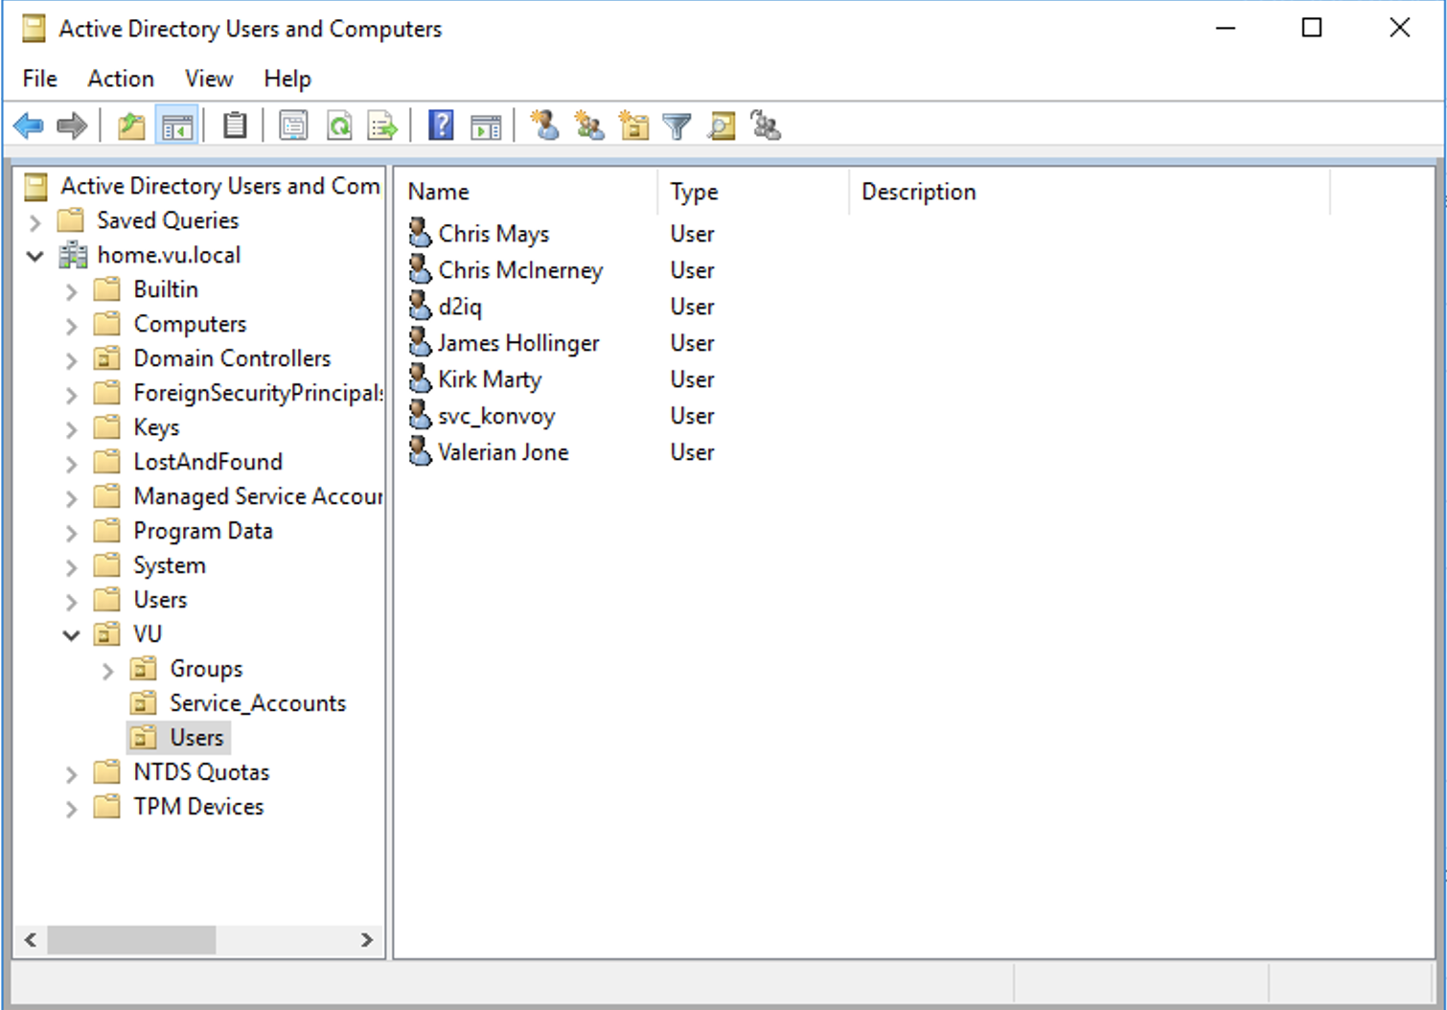1447x1010 pixels.
Task: Select the top-level Users container under home.vu.local
Action: pos(160,600)
